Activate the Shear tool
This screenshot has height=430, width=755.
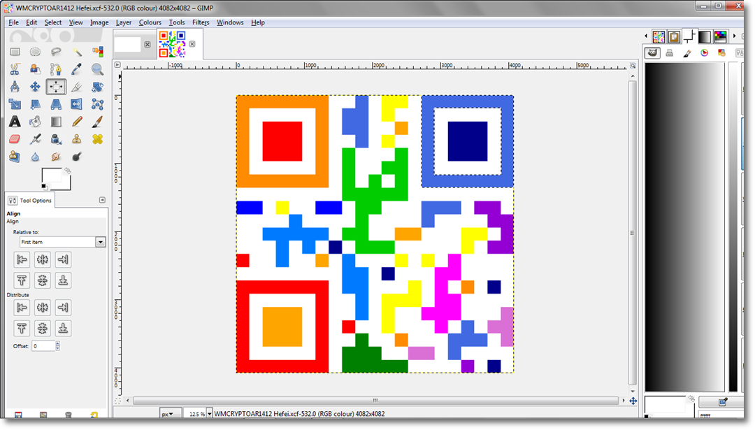(35, 104)
